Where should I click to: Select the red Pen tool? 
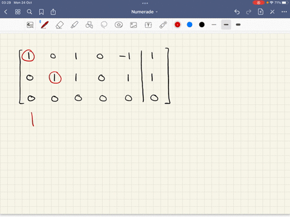[x=44, y=25]
